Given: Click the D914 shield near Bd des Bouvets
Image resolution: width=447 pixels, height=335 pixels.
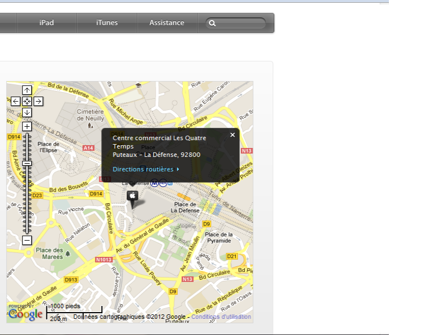Looking at the screenshot, I should point(96,194).
